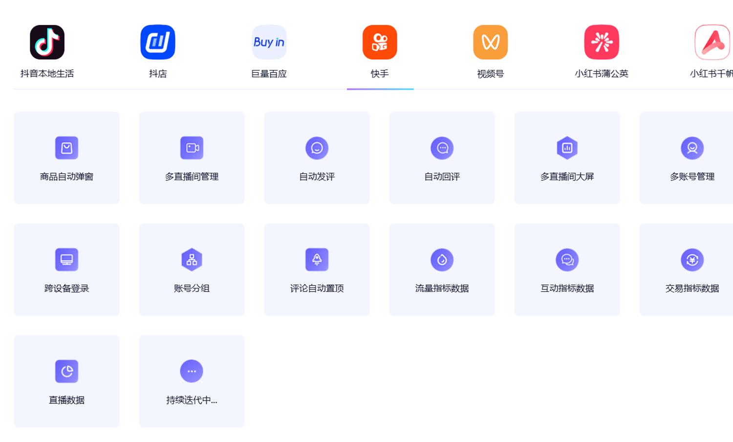Click the video camera icon for 多直播间管理
The height and width of the screenshot is (442, 733).
click(192, 148)
